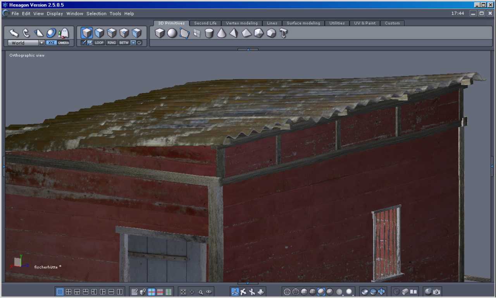Toggle the eye view visibility icon
Screen dimensions: 496x298
tap(209, 292)
